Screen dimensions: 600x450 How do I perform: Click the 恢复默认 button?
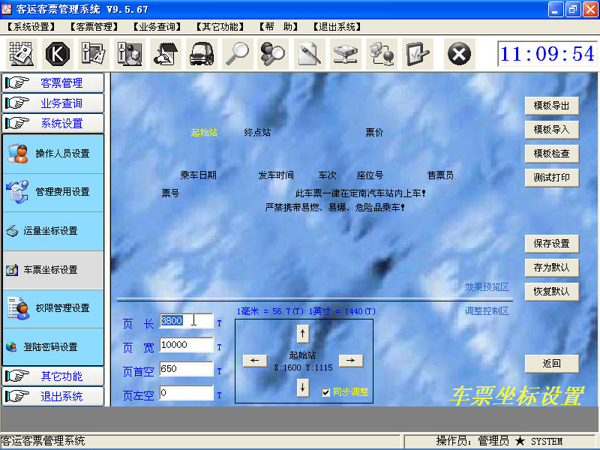click(x=552, y=292)
